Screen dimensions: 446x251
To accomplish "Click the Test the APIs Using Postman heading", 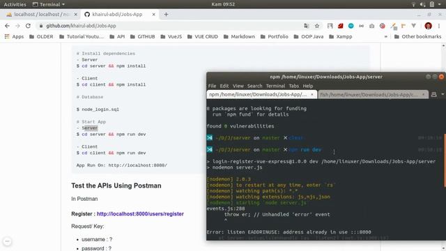I will click(116, 186).
